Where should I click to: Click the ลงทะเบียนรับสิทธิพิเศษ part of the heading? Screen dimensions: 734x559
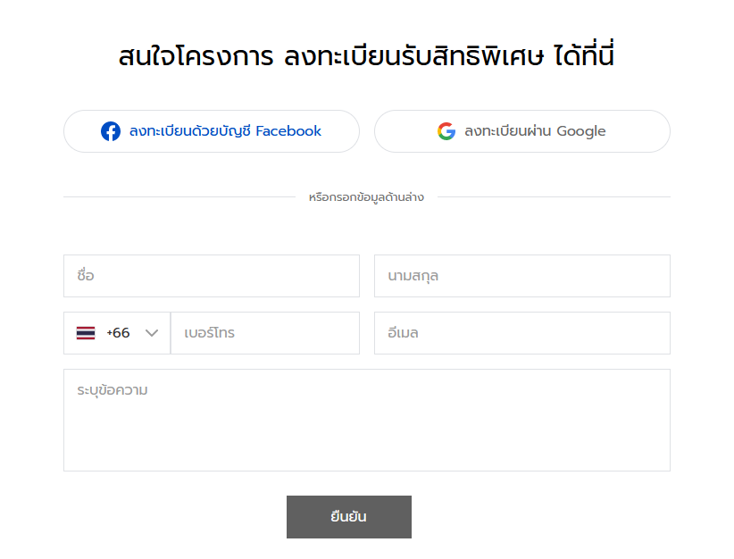[x=413, y=56]
